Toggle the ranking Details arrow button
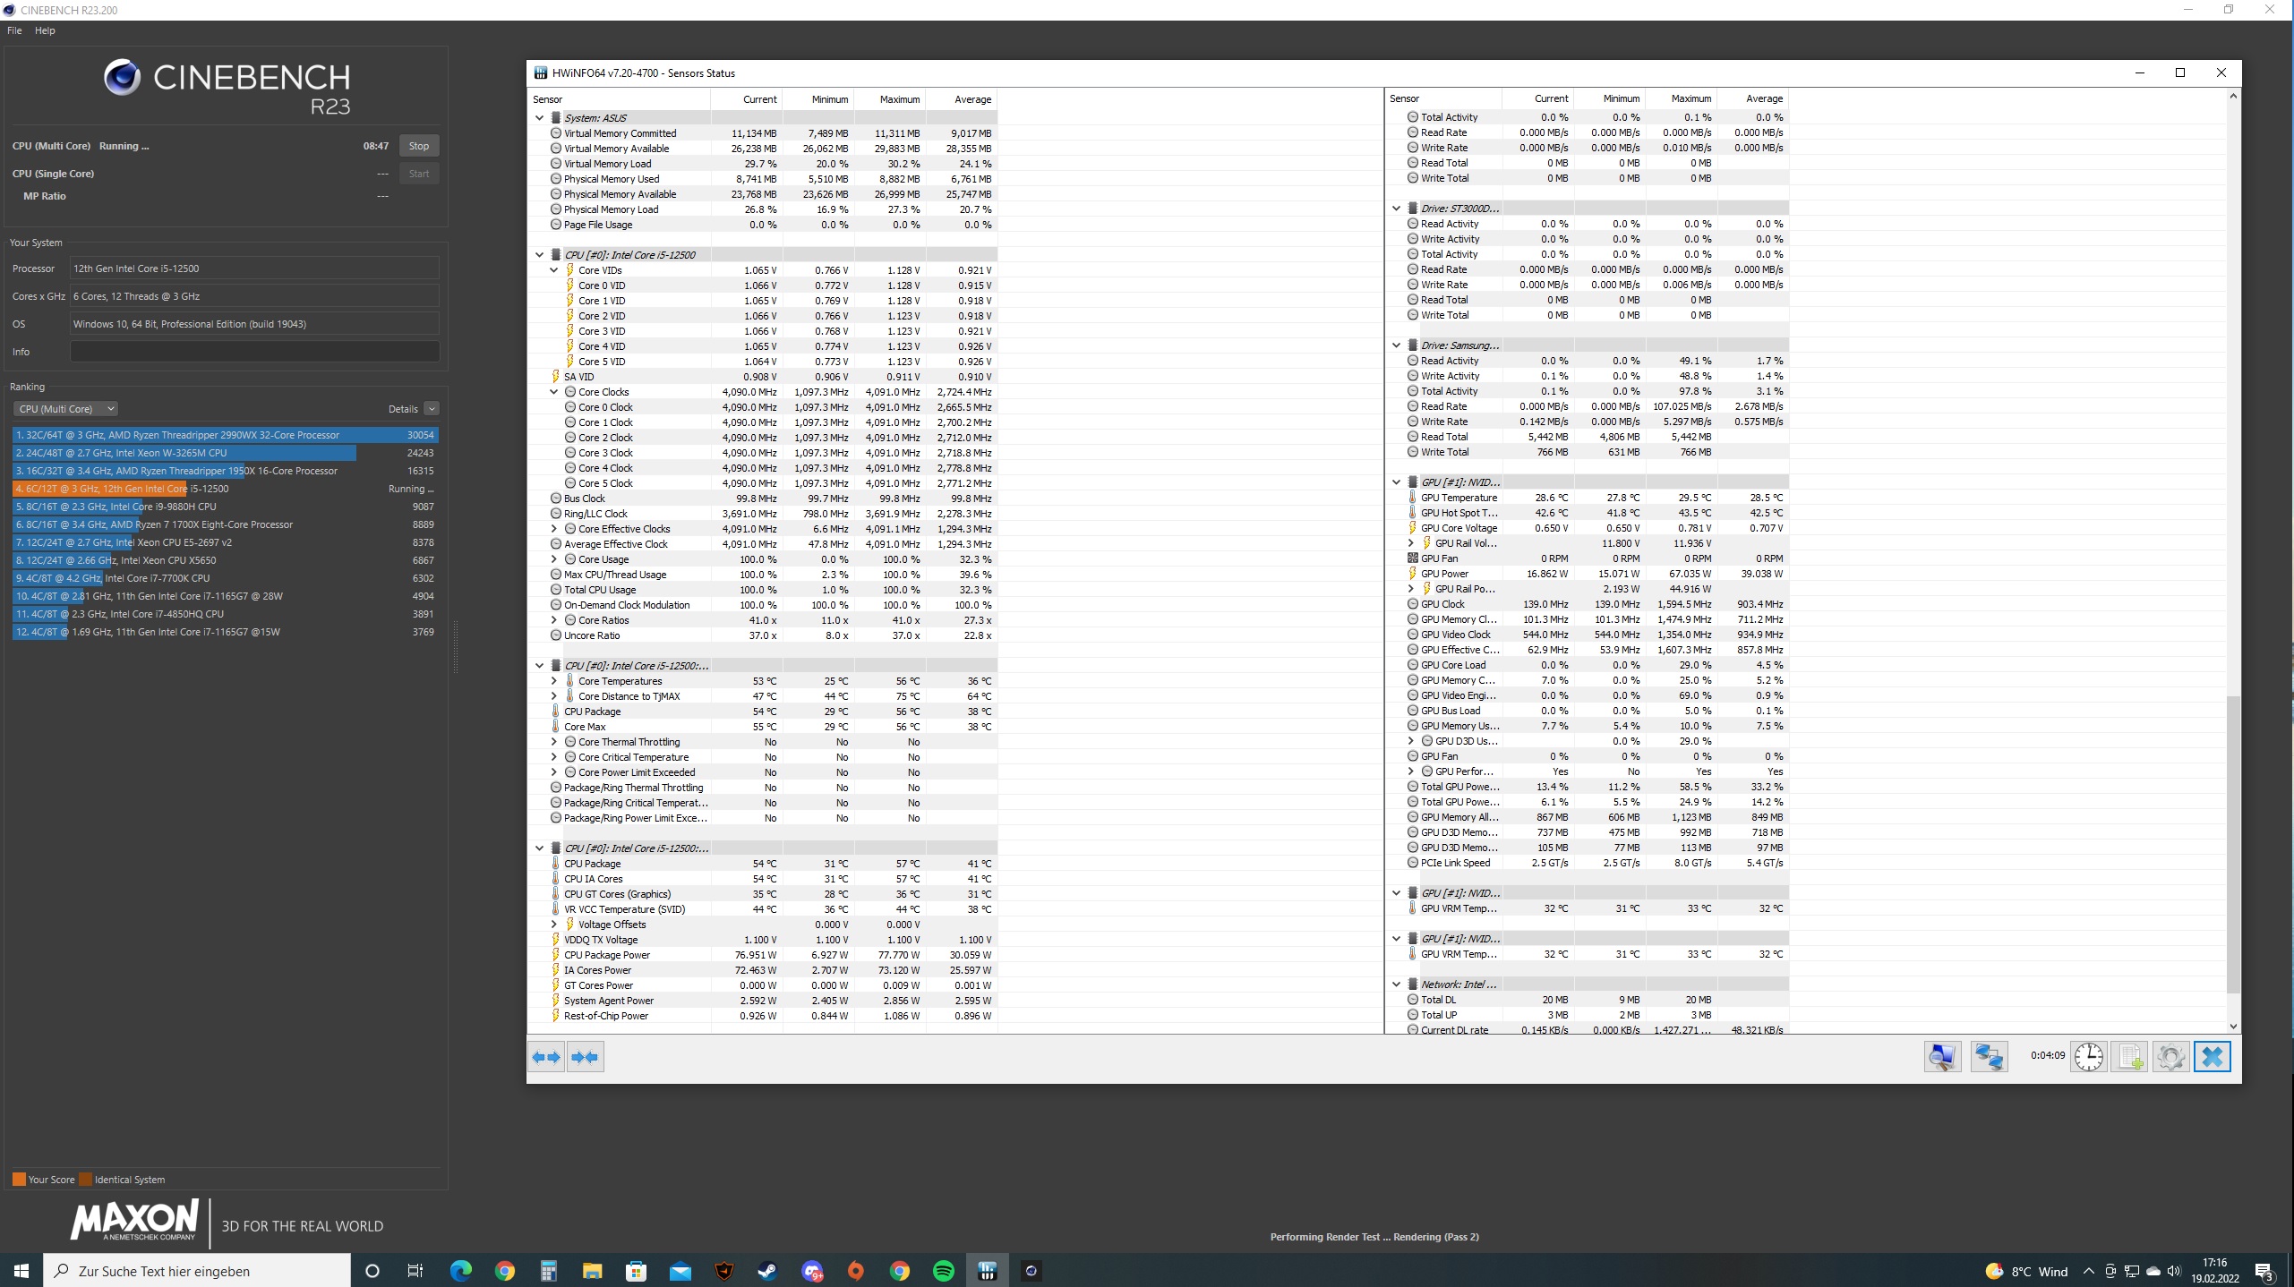This screenshot has height=1287, width=2294. point(432,409)
